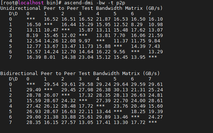Click value 9.97 in unidirectional row 4

point(85,41)
